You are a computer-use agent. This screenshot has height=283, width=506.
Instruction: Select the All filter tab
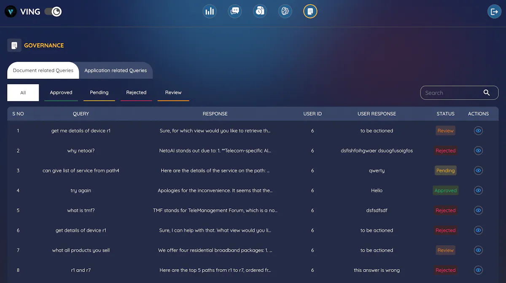[23, 93]
